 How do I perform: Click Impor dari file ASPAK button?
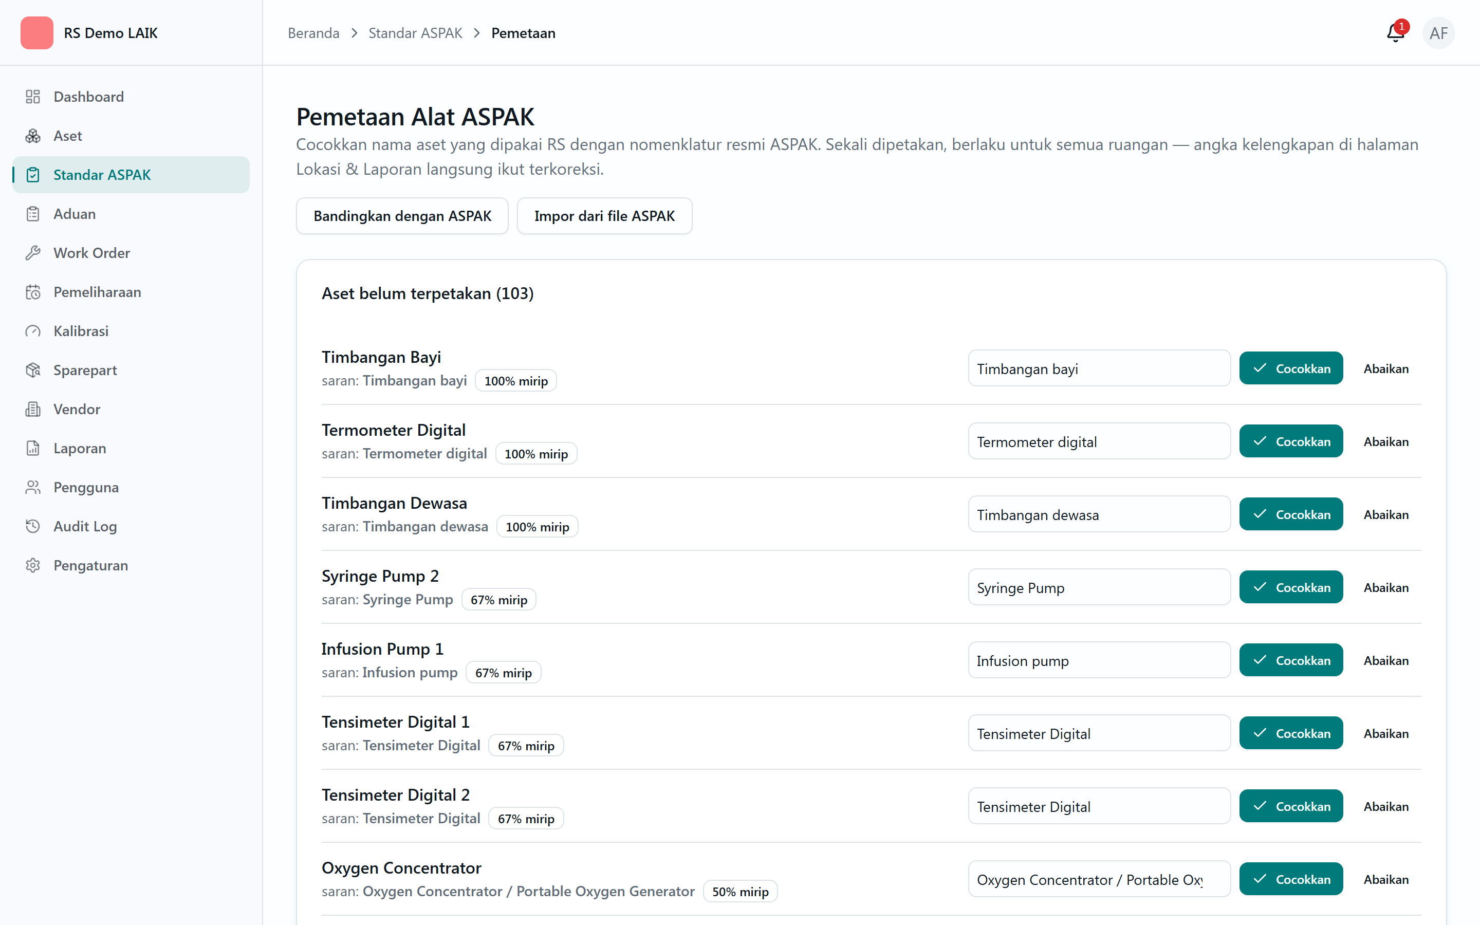tap(604, 216)
